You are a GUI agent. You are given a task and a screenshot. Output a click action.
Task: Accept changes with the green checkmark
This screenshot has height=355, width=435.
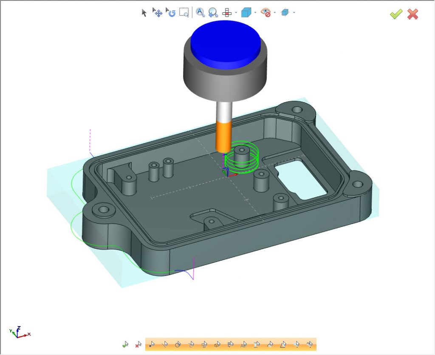point(395,14)
